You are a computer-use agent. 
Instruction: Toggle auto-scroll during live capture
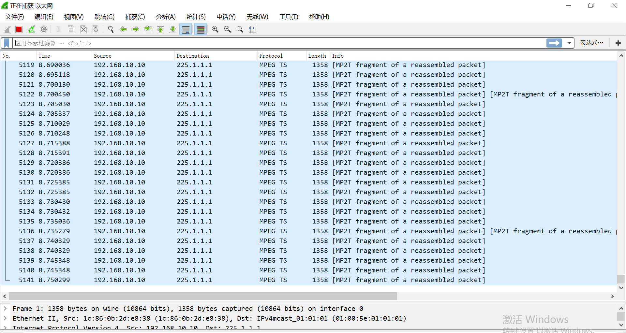pos(186,30)
